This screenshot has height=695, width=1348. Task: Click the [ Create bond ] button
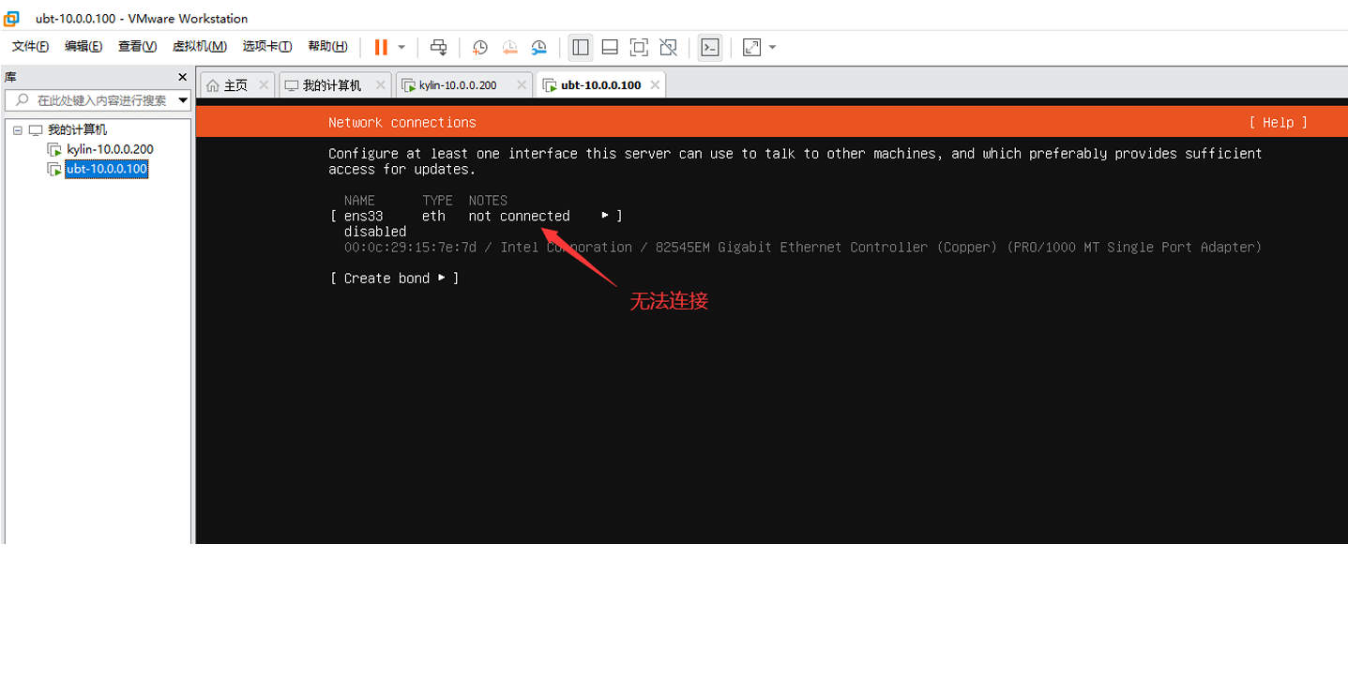coord(394,279)
